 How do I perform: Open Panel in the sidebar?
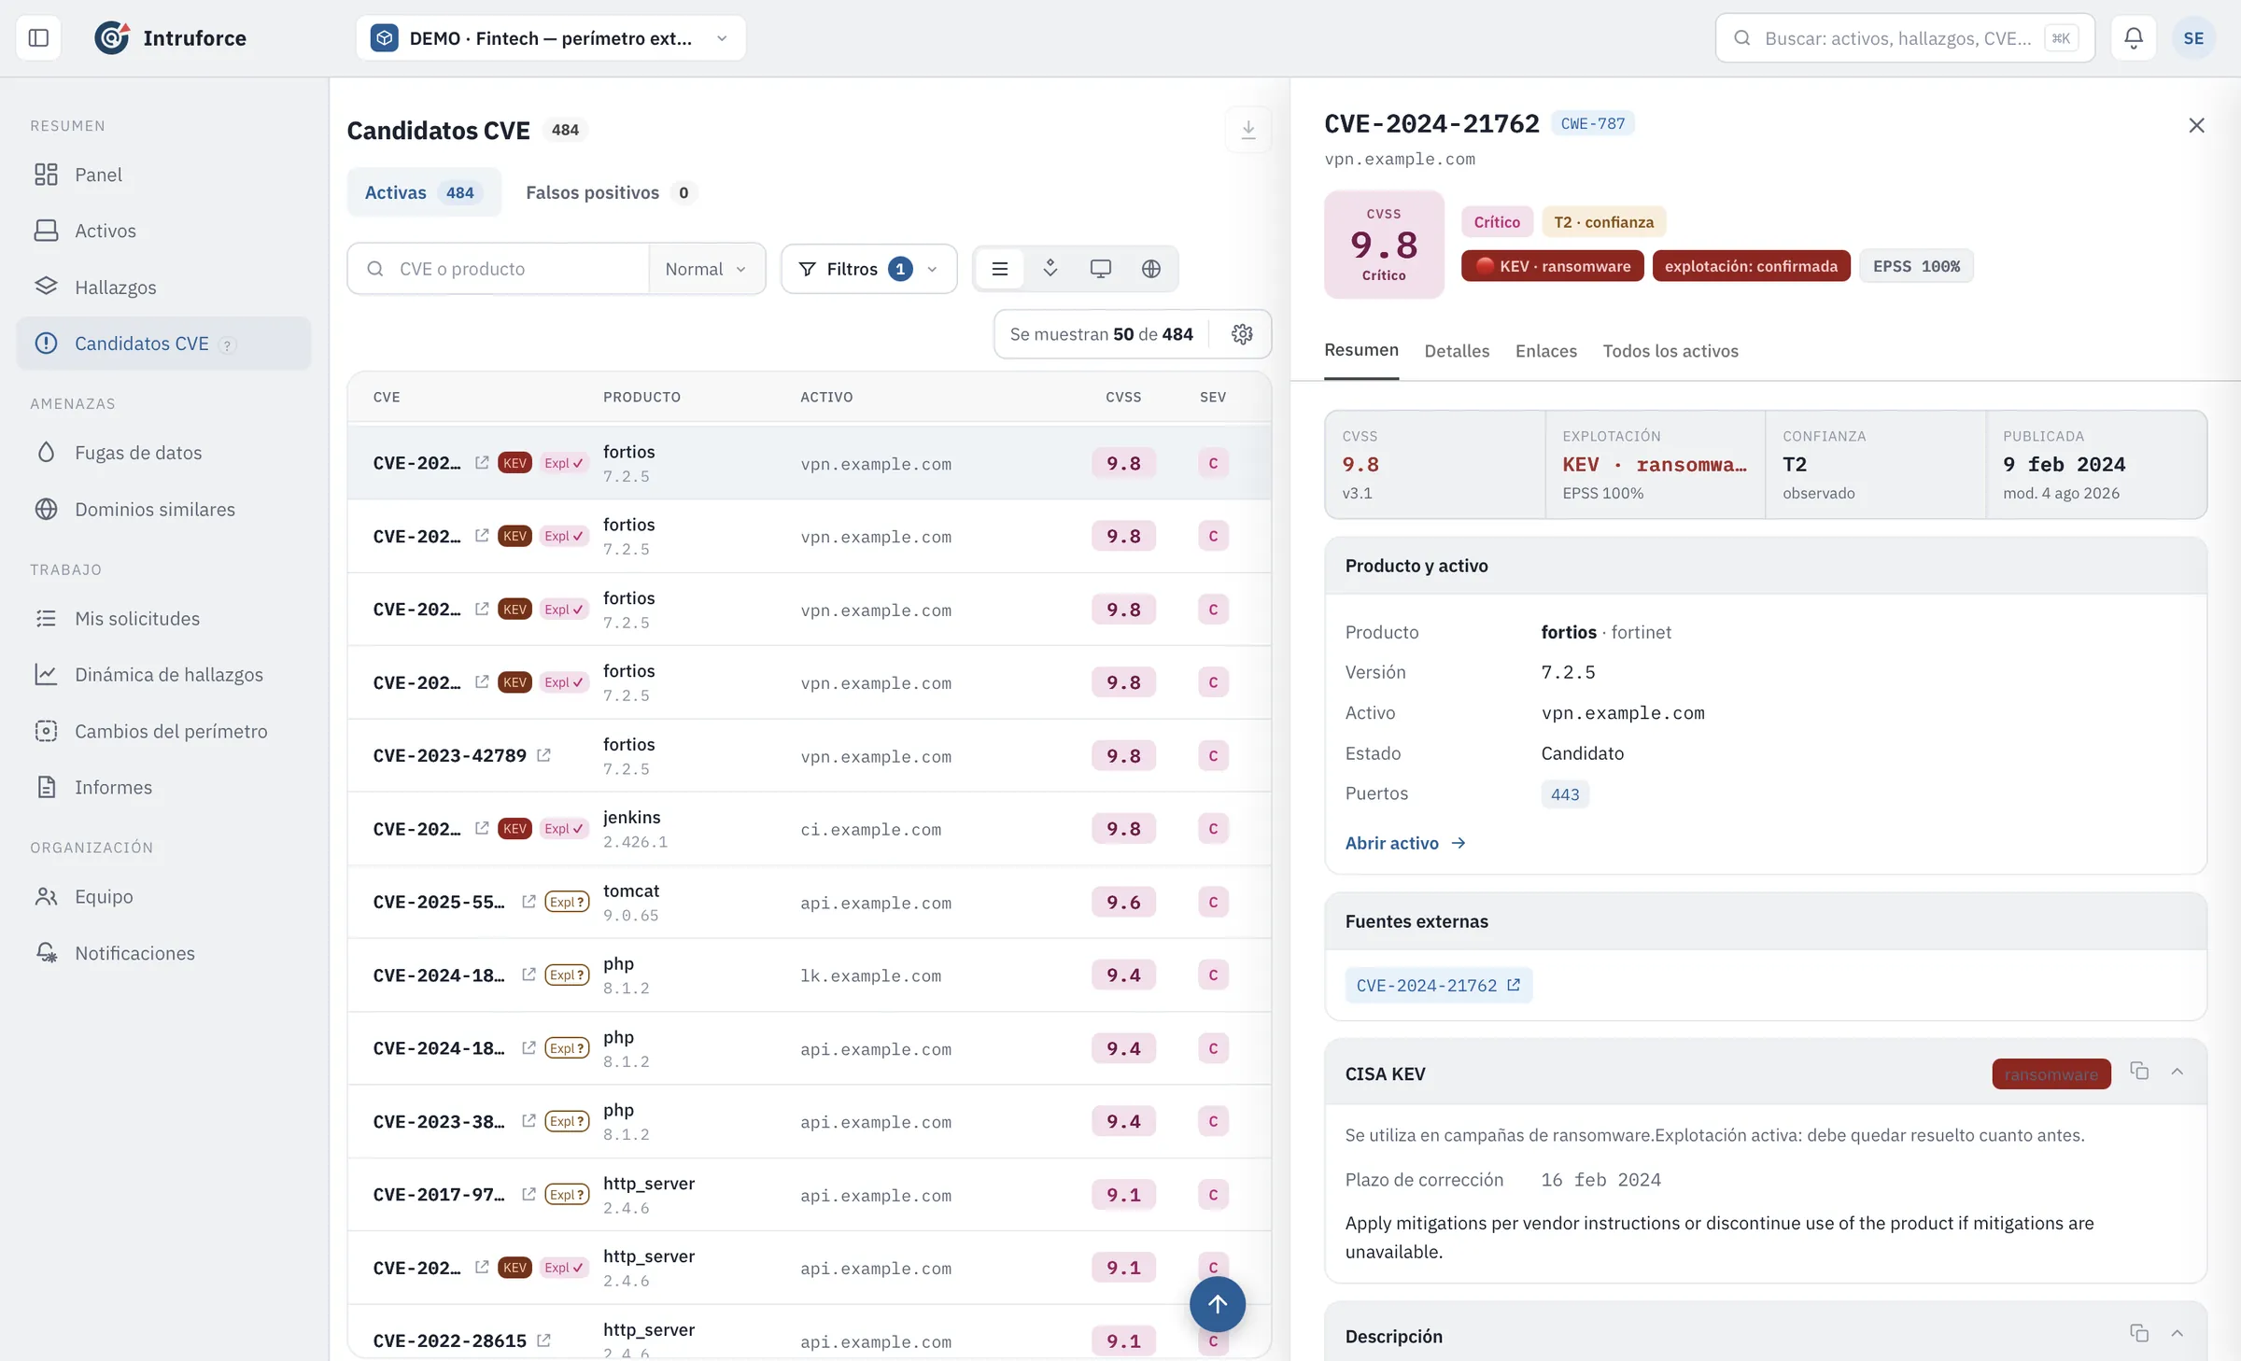click(163, 175)
